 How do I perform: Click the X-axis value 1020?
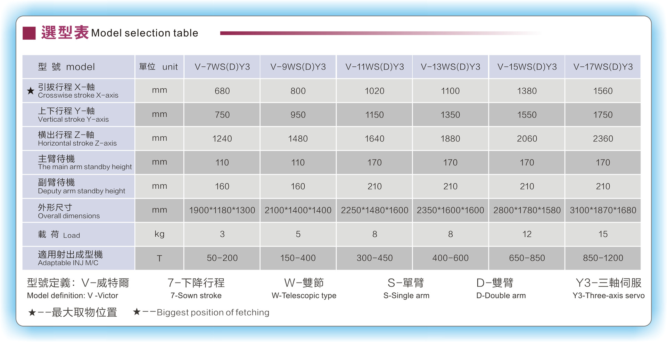pos(374,91)
